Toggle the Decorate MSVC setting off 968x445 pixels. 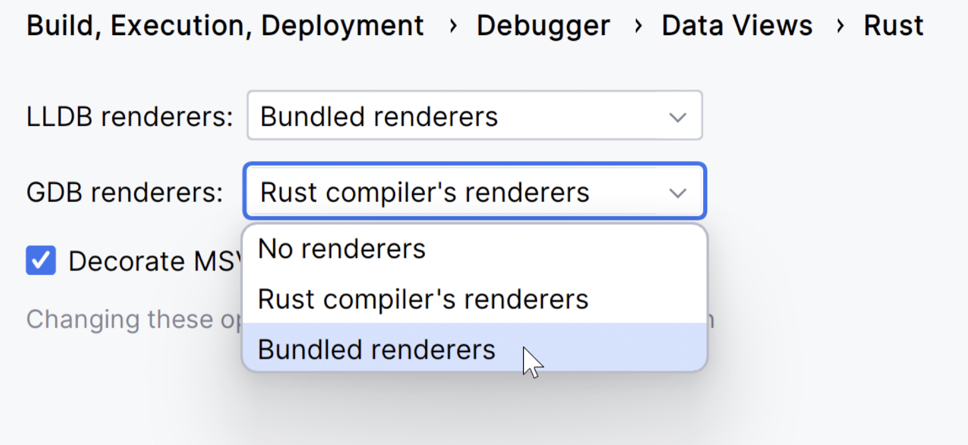41,260
